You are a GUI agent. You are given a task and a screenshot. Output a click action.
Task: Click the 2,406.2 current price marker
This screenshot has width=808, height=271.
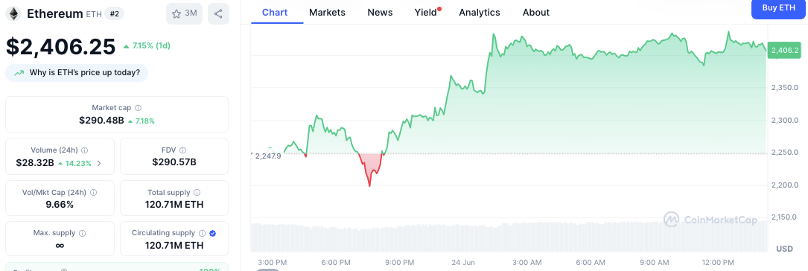click(x=785, y=50)
